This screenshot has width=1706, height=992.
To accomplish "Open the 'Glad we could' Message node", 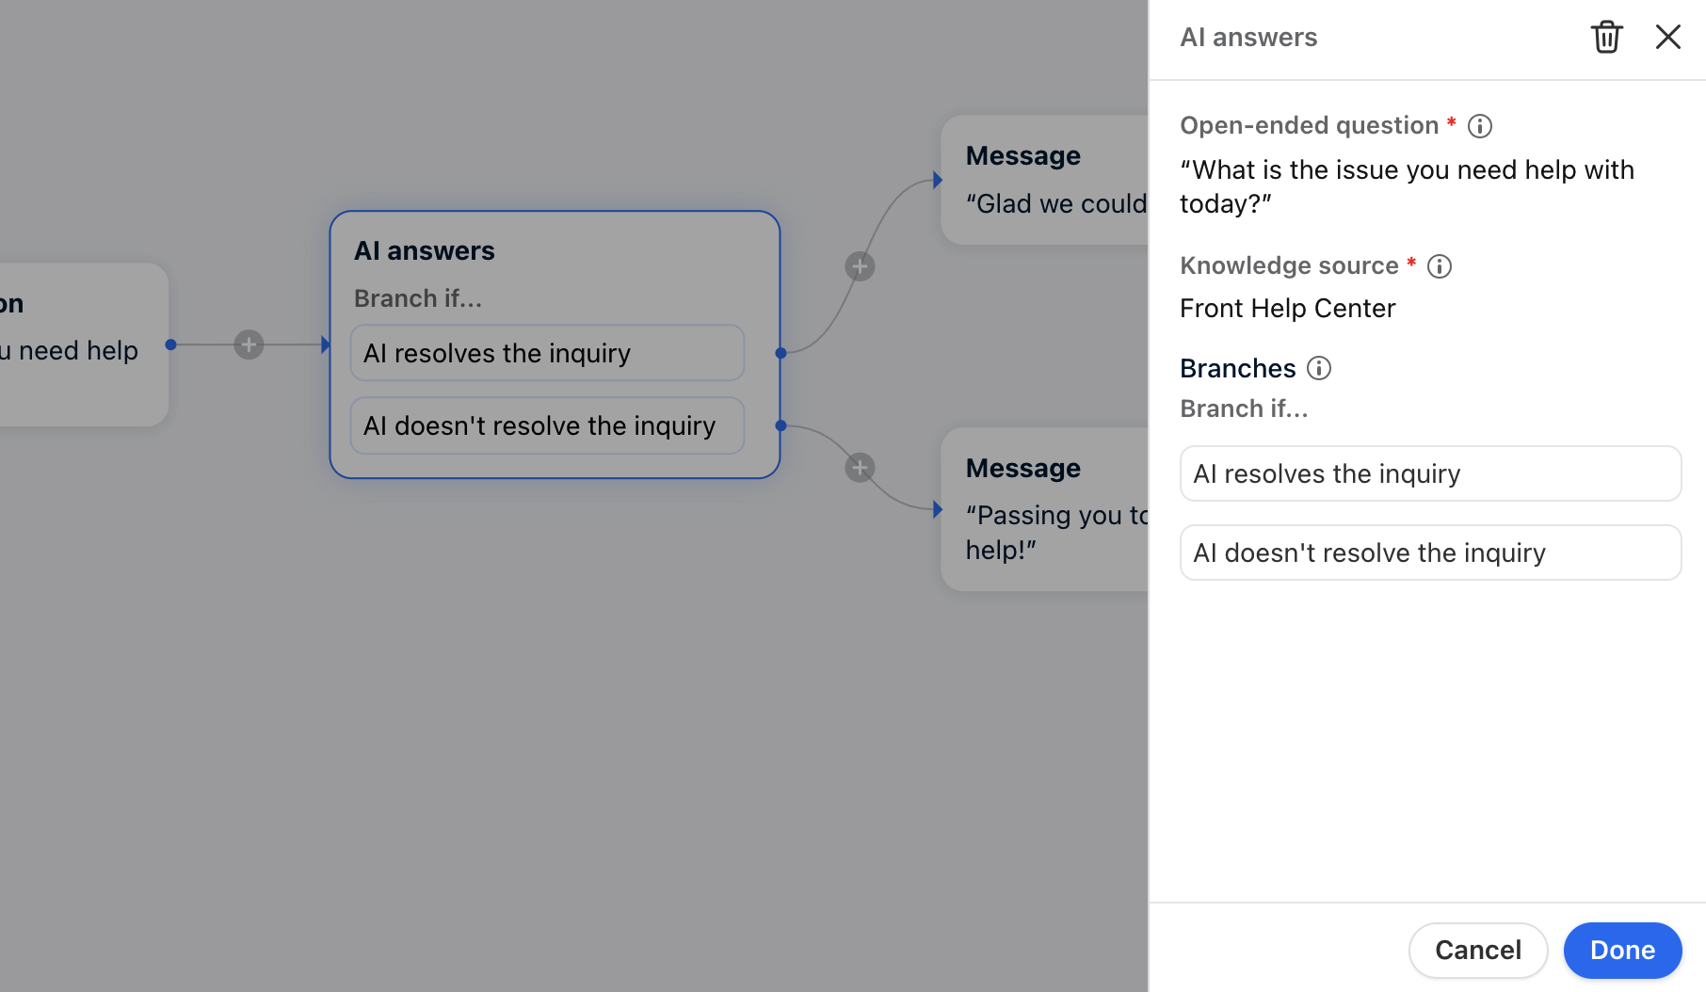I will (x=1045, y=181).
